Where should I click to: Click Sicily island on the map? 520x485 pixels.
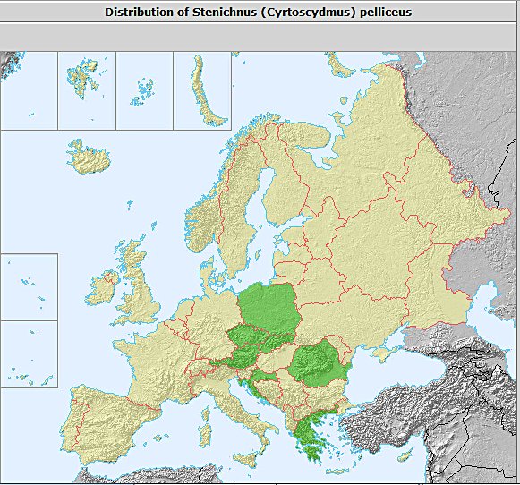pyautogui.click(x=246, y=459)
